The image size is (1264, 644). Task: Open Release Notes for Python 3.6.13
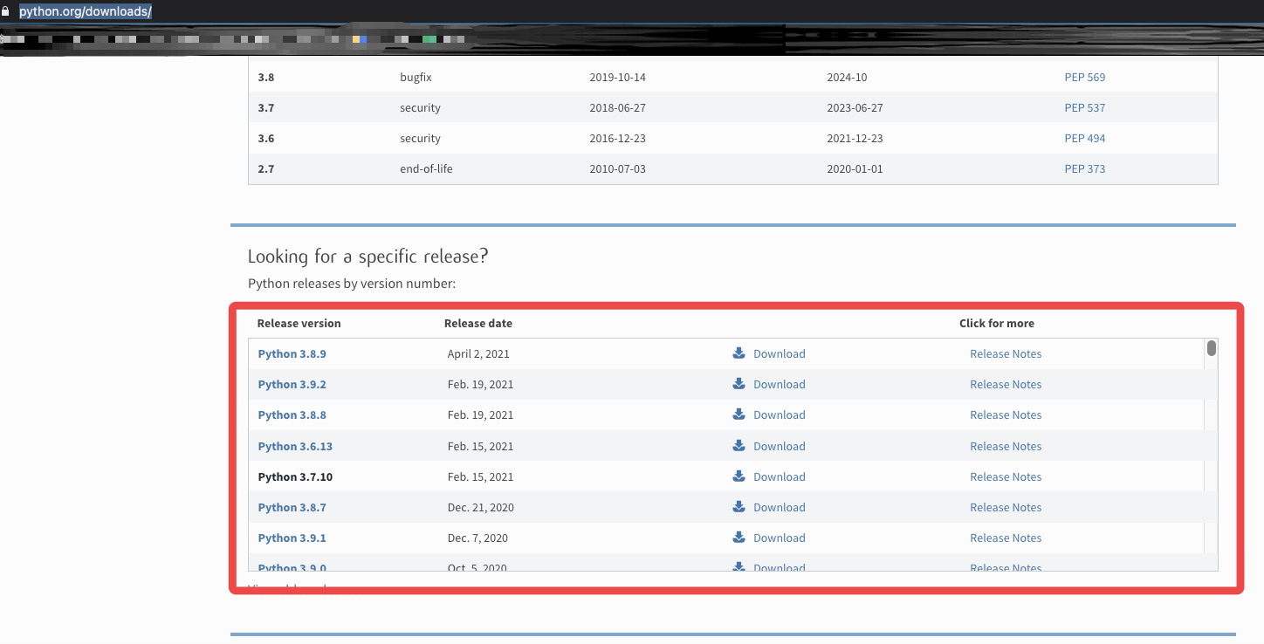(x=1006, y=446)
